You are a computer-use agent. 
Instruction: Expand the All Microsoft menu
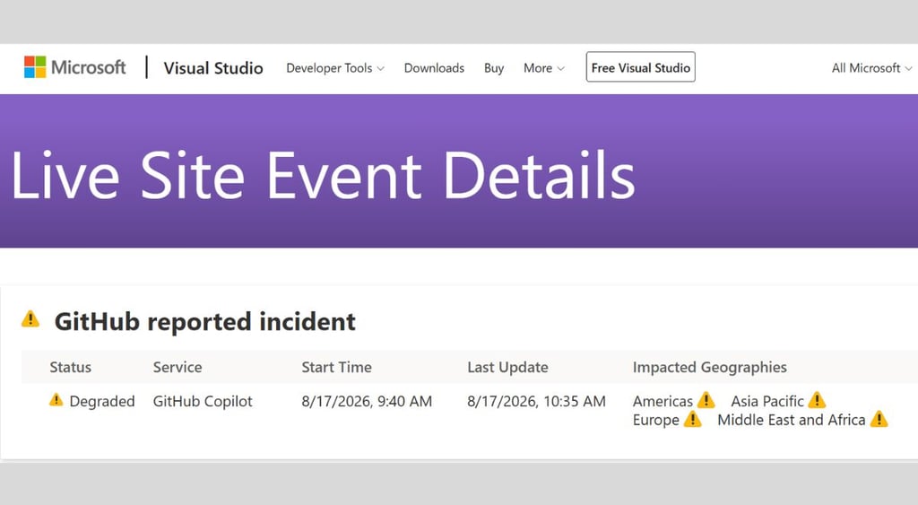coord(871,68)
